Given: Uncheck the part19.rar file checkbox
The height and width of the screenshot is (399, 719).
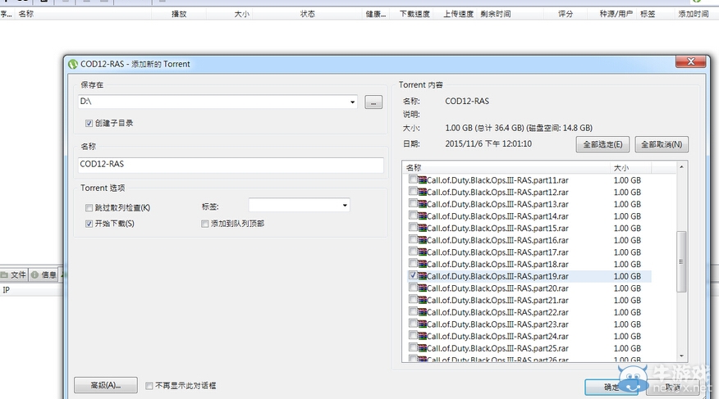Looking at the screenshot, I should (x=413, y=275).
